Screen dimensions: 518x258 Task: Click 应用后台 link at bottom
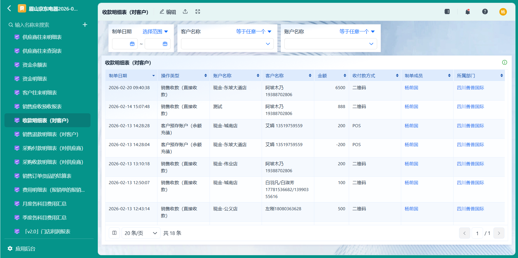(x=25, y=249)
